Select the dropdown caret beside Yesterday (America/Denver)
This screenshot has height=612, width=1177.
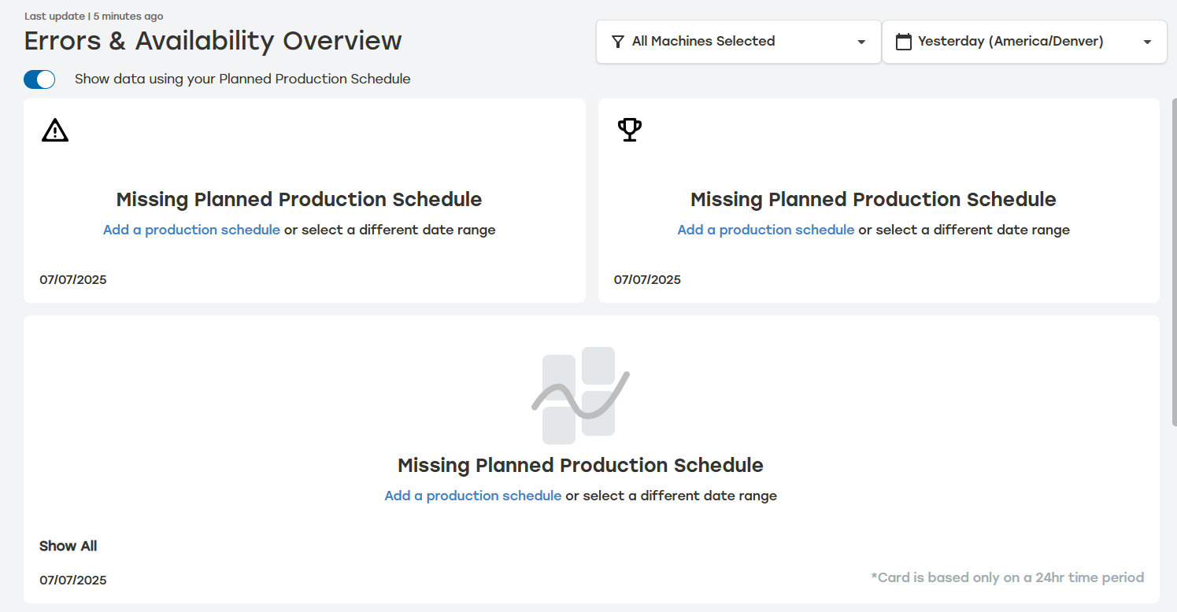1147,42
